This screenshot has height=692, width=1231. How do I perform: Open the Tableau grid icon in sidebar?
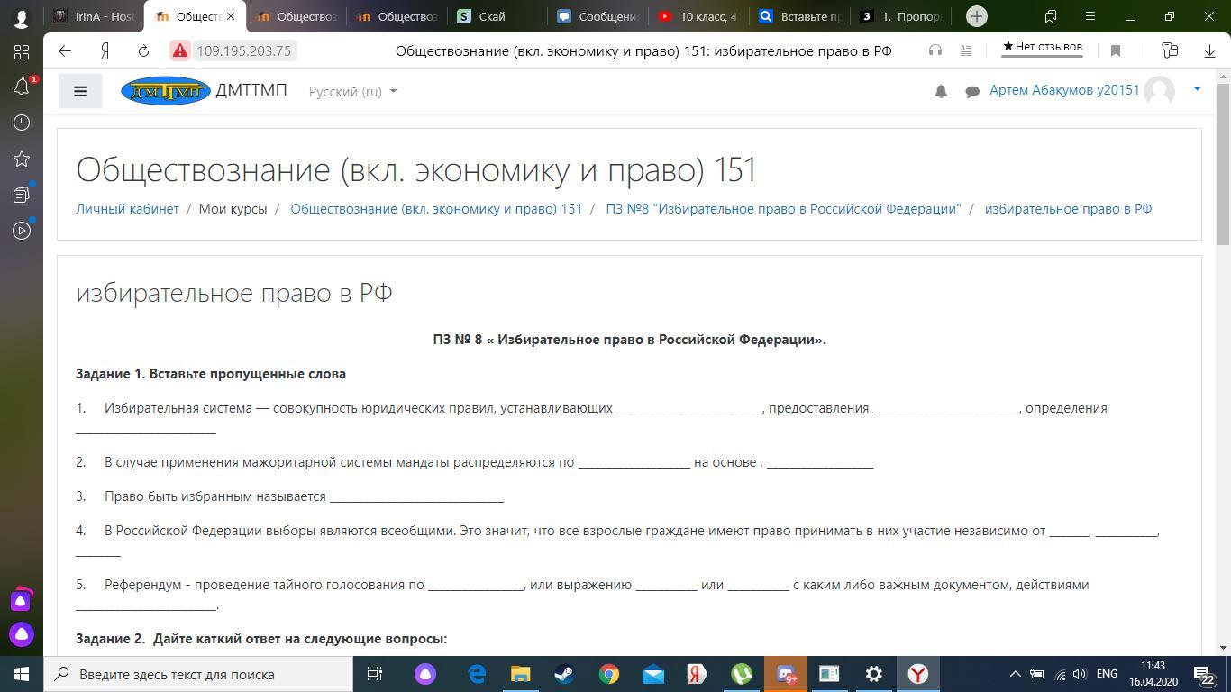[22, 51]
